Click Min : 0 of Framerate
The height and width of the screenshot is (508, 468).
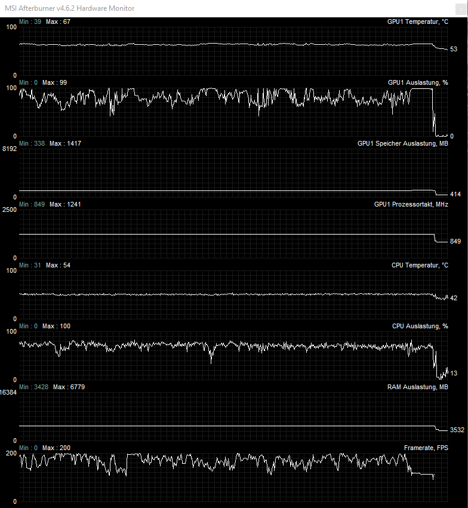click(28, 448)
